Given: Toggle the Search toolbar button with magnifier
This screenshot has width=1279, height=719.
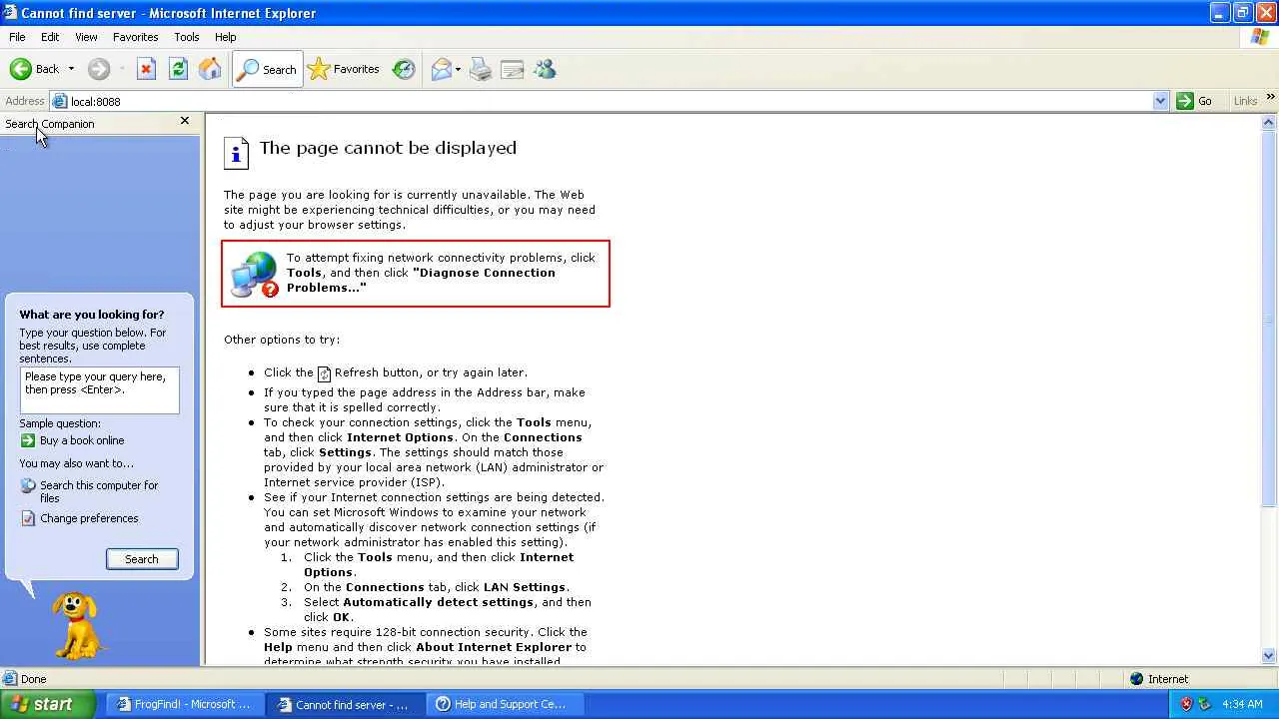Looking at the screenshot, I should [267, 69].
